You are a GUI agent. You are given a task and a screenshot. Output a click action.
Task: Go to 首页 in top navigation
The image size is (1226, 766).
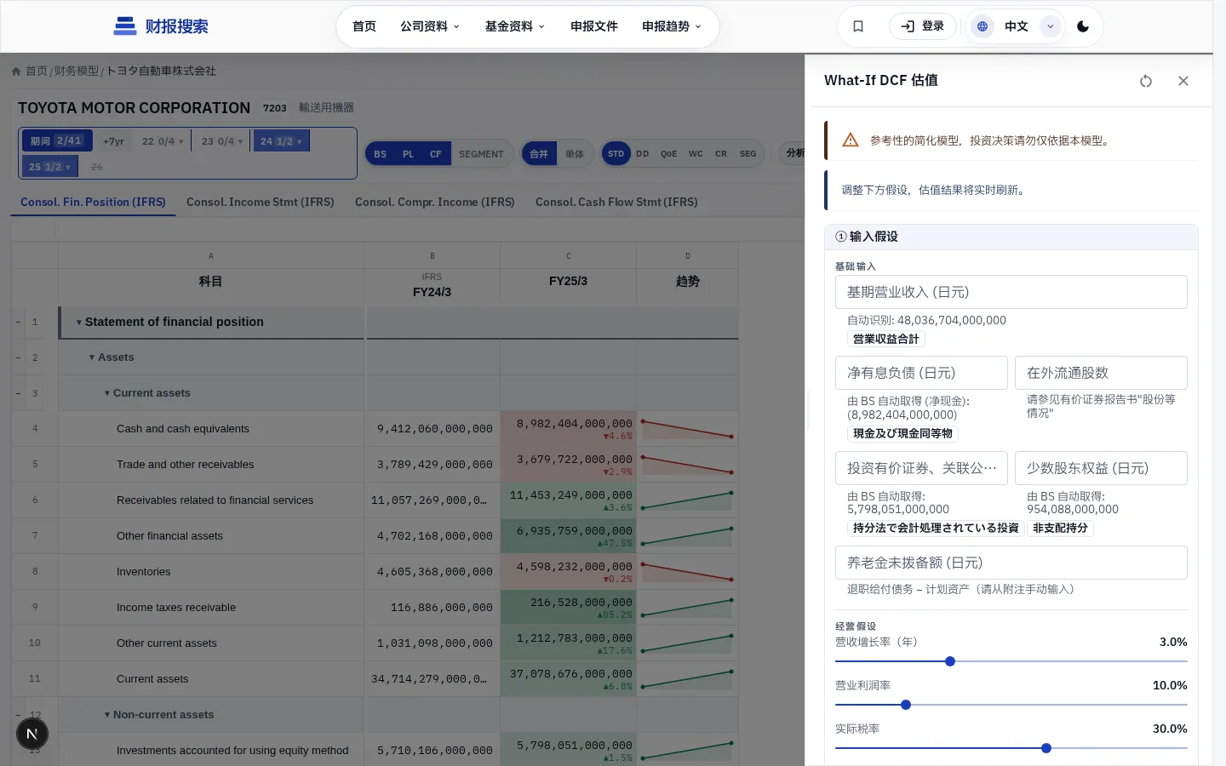point(364,26)
